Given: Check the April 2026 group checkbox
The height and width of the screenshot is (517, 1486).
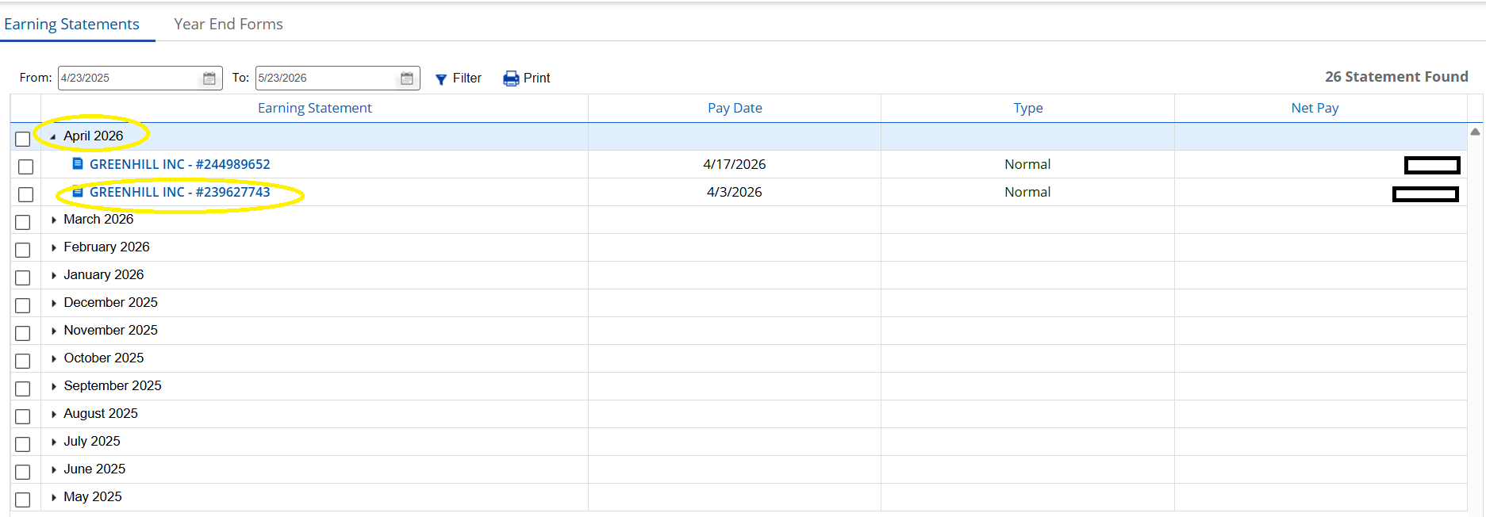Looking at the screenshot, I should coord(23,139).
